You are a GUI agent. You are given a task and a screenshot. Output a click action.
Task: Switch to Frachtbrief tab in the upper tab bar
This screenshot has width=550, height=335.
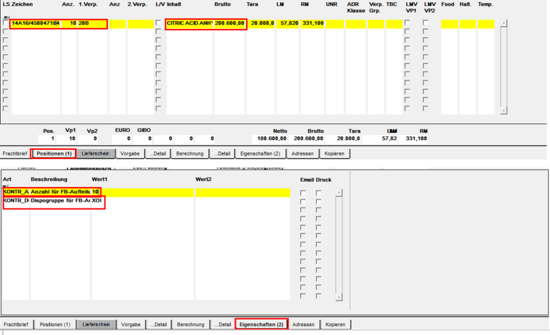(x=14, y=153)
